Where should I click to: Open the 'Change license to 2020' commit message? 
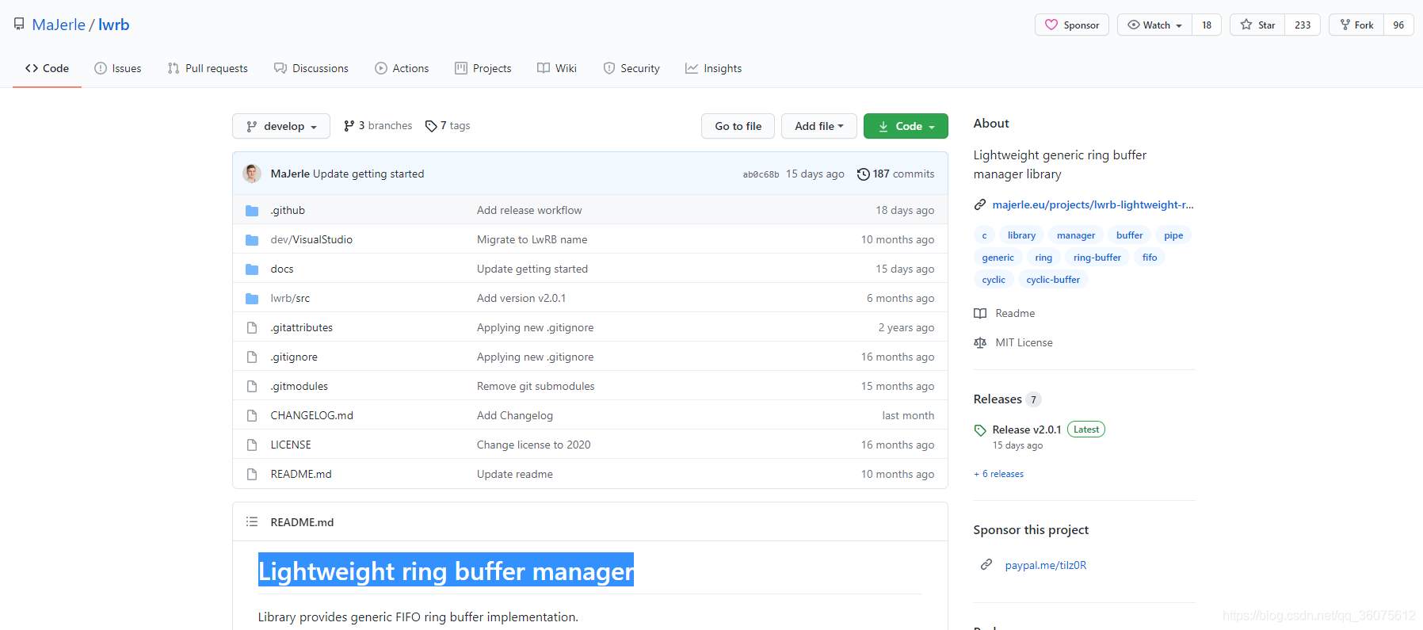(534, 445)
